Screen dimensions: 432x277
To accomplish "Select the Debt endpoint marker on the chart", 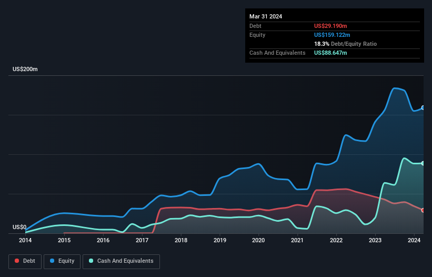I will pyautogui.click(x=423, y=210).
